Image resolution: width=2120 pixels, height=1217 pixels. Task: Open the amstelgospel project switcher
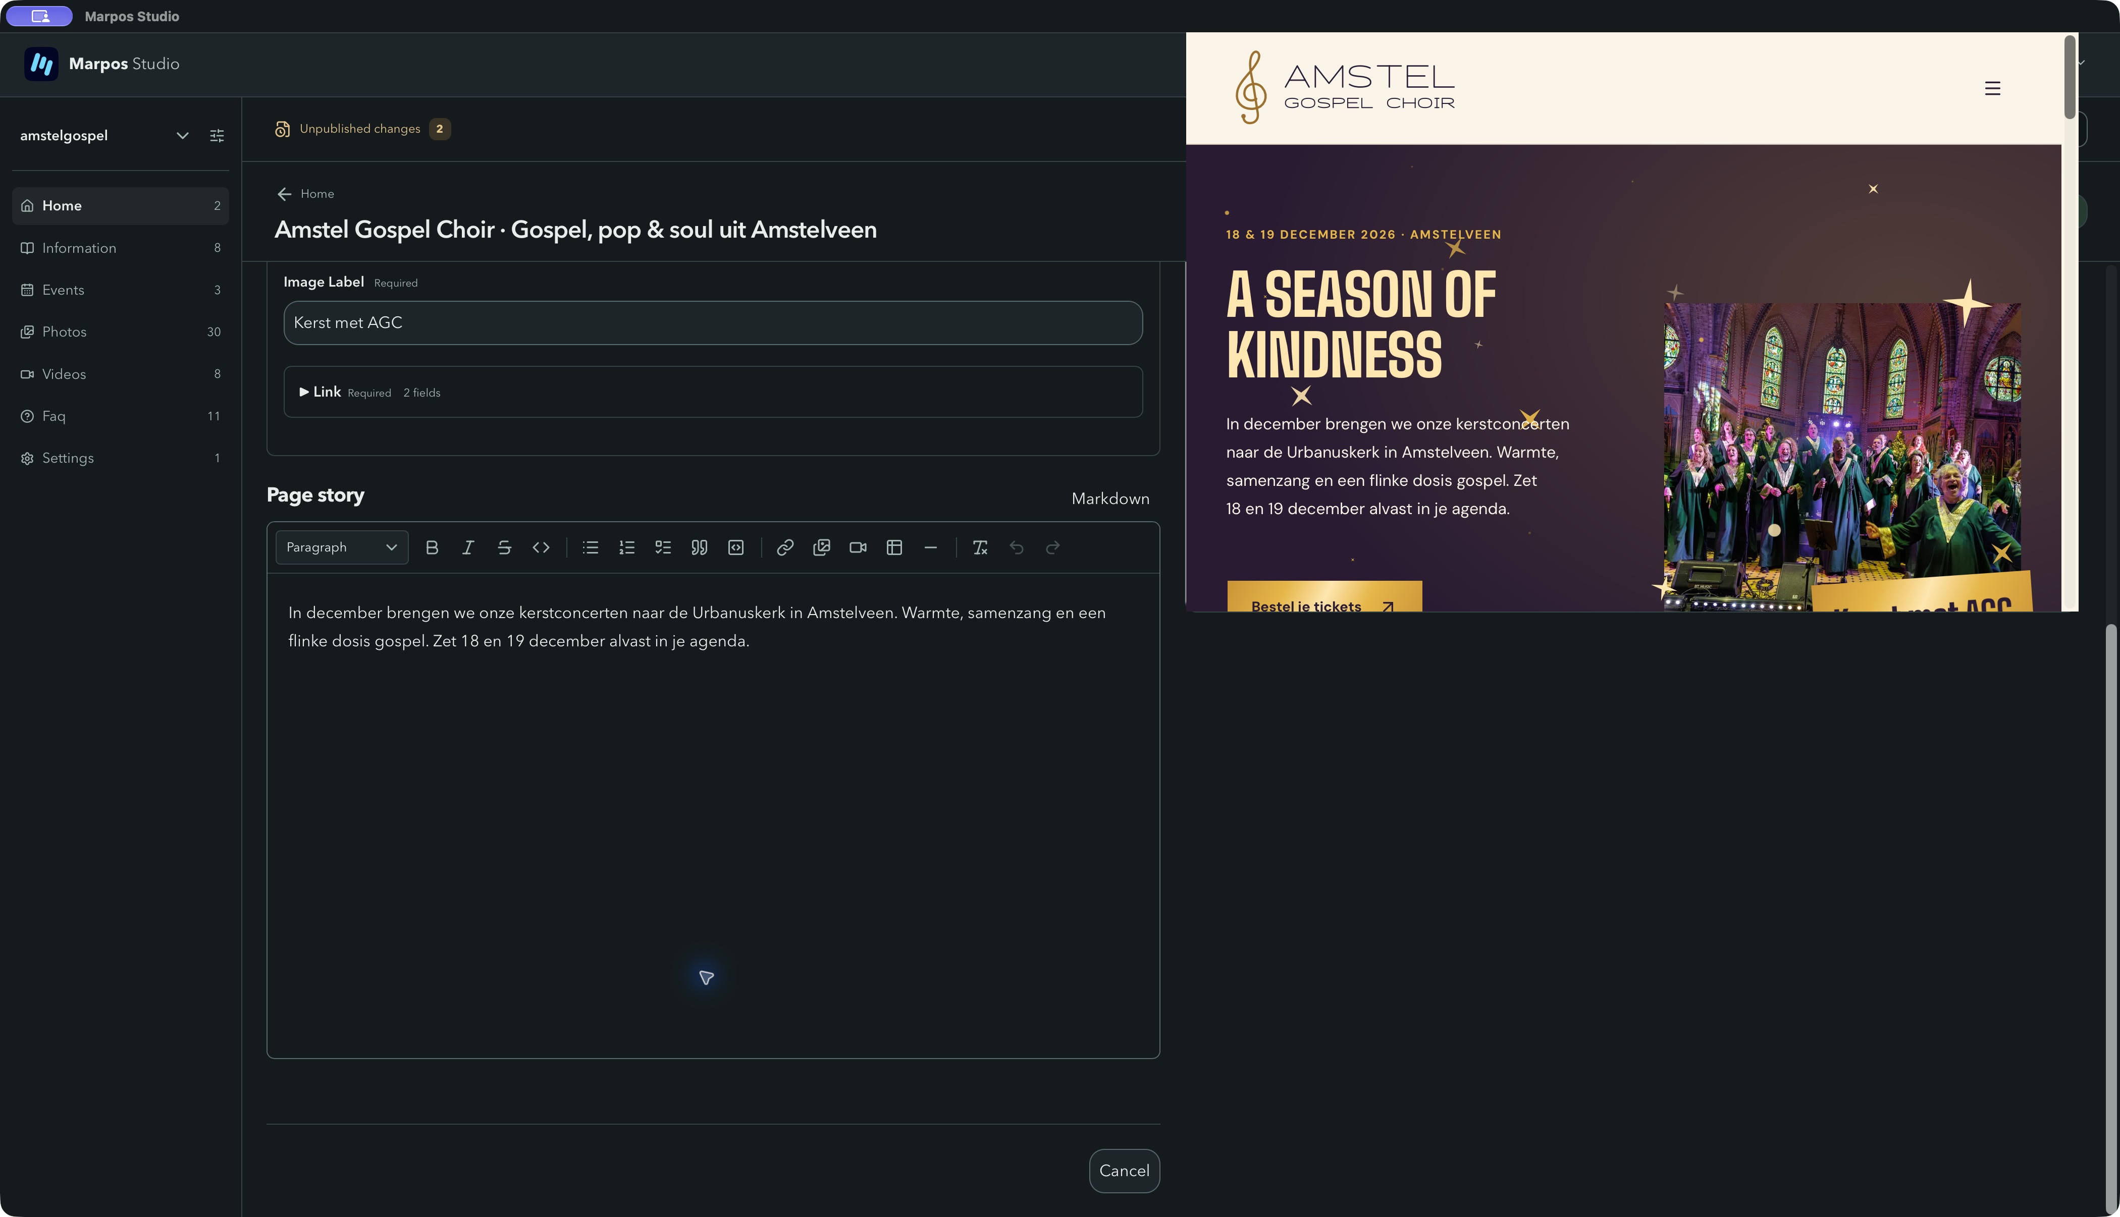click(x=104, y=135)
